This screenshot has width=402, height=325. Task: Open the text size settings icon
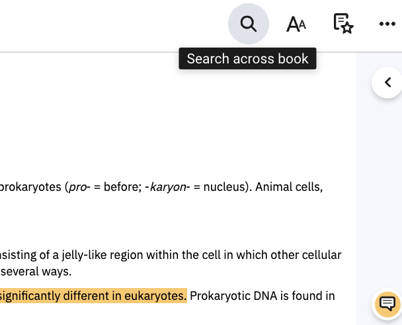(x=296, y=24)
